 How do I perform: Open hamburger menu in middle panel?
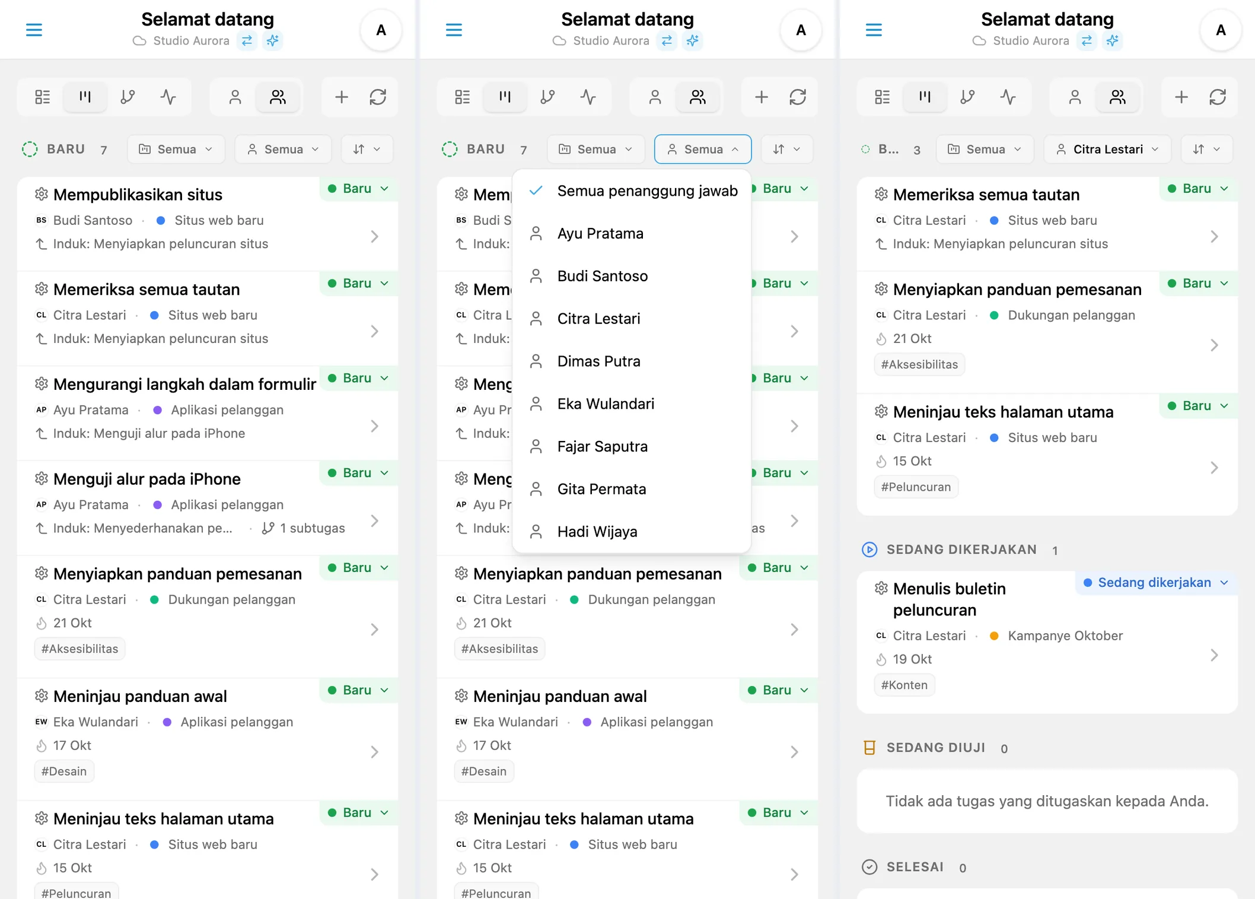[x=454, y=30]
